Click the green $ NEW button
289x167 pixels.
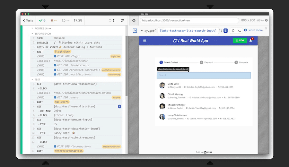click(240, 41)
